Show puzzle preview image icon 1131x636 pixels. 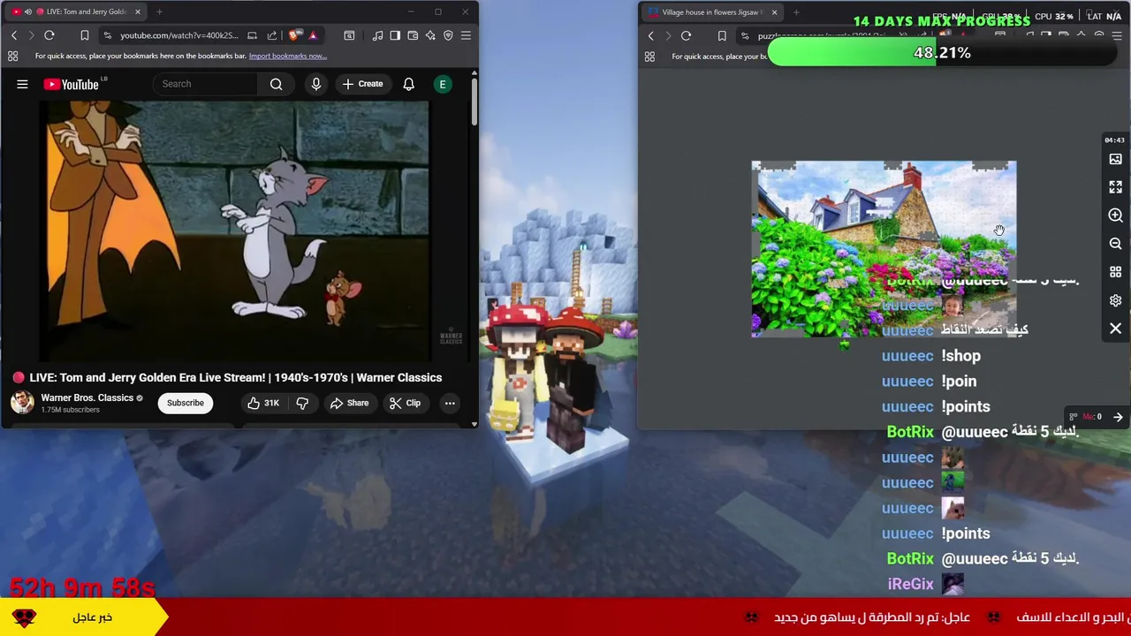1115,159
